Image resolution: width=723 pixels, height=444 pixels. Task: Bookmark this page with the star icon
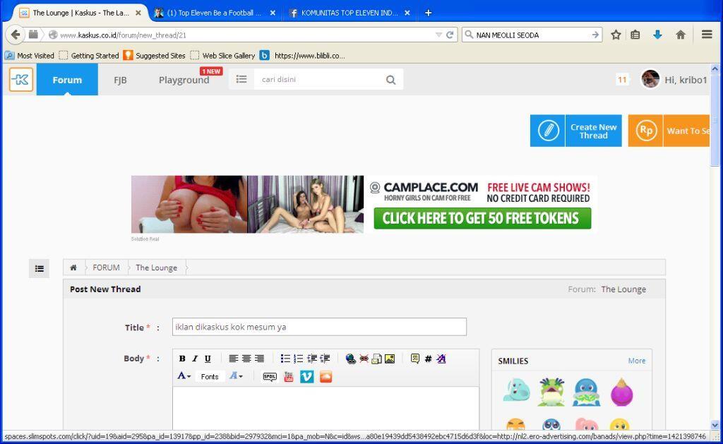(616, 35)
